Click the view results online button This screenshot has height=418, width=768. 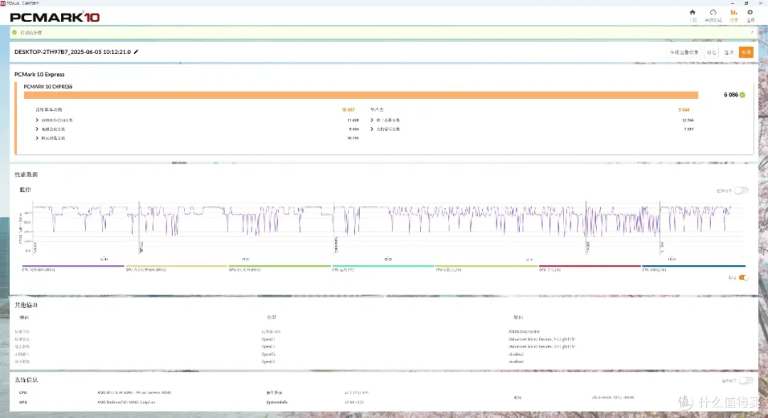pyautogui.click(x=684, y=53)
